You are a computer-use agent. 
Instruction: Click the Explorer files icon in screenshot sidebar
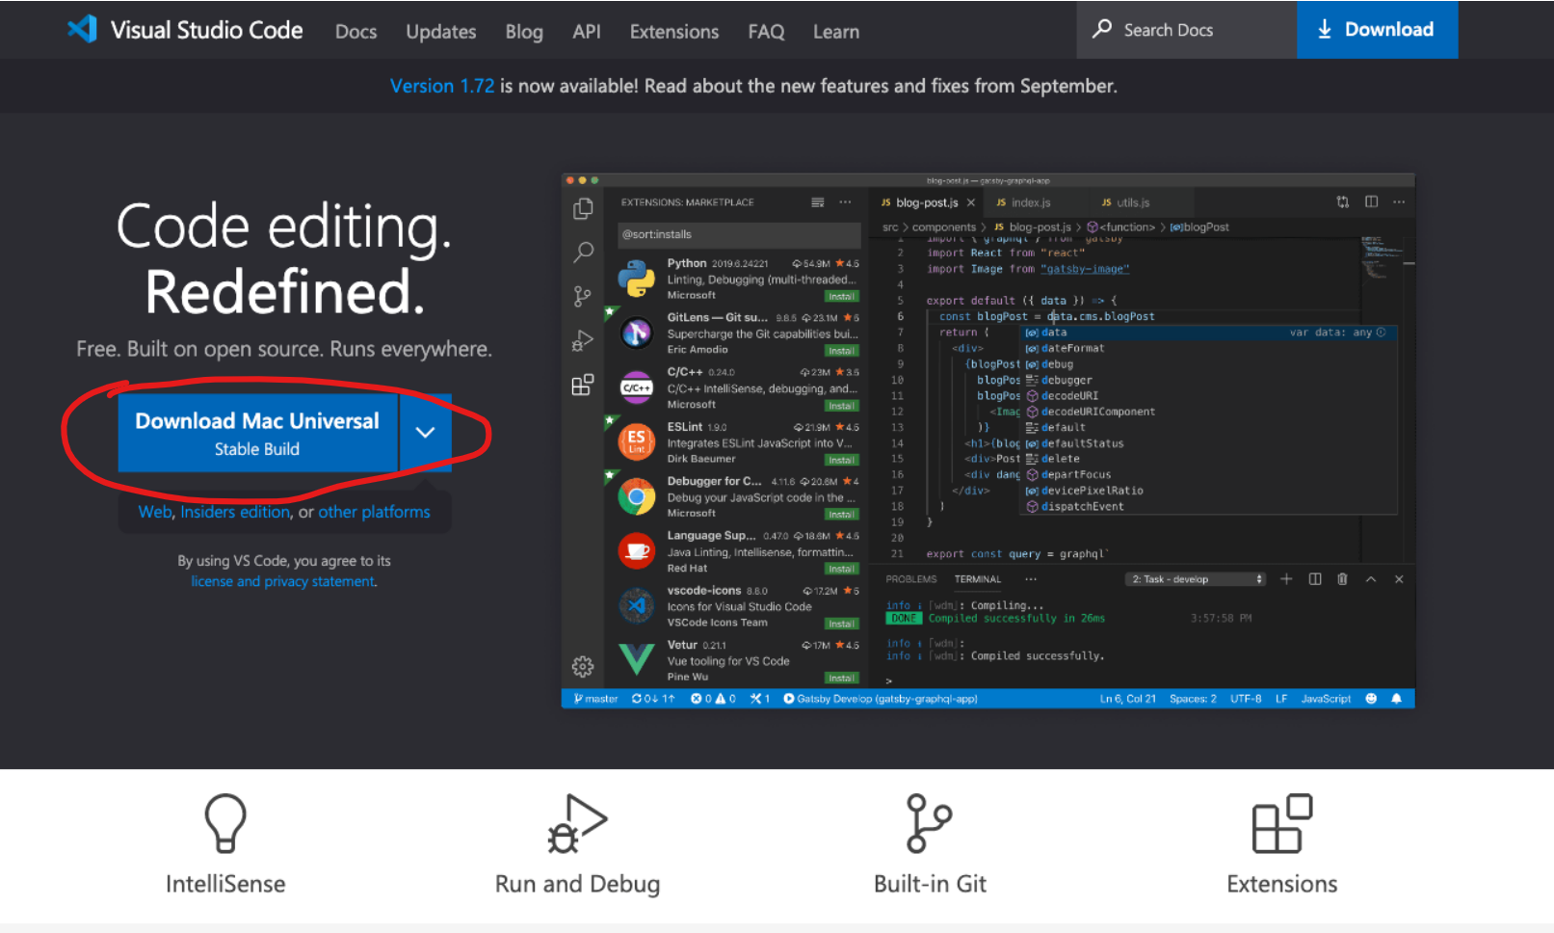tap(583, 209)
